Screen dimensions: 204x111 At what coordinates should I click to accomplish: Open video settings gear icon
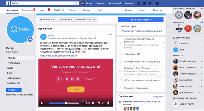click(93, 103)
